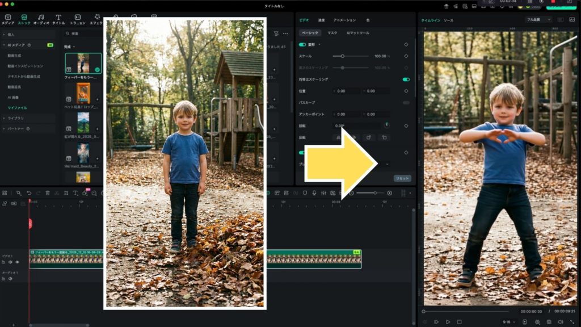Open the フル品質 preview quality dropdown

538,19
